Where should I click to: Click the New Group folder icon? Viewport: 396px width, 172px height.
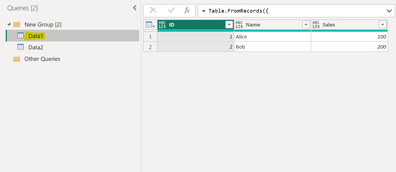pos(17,25)
